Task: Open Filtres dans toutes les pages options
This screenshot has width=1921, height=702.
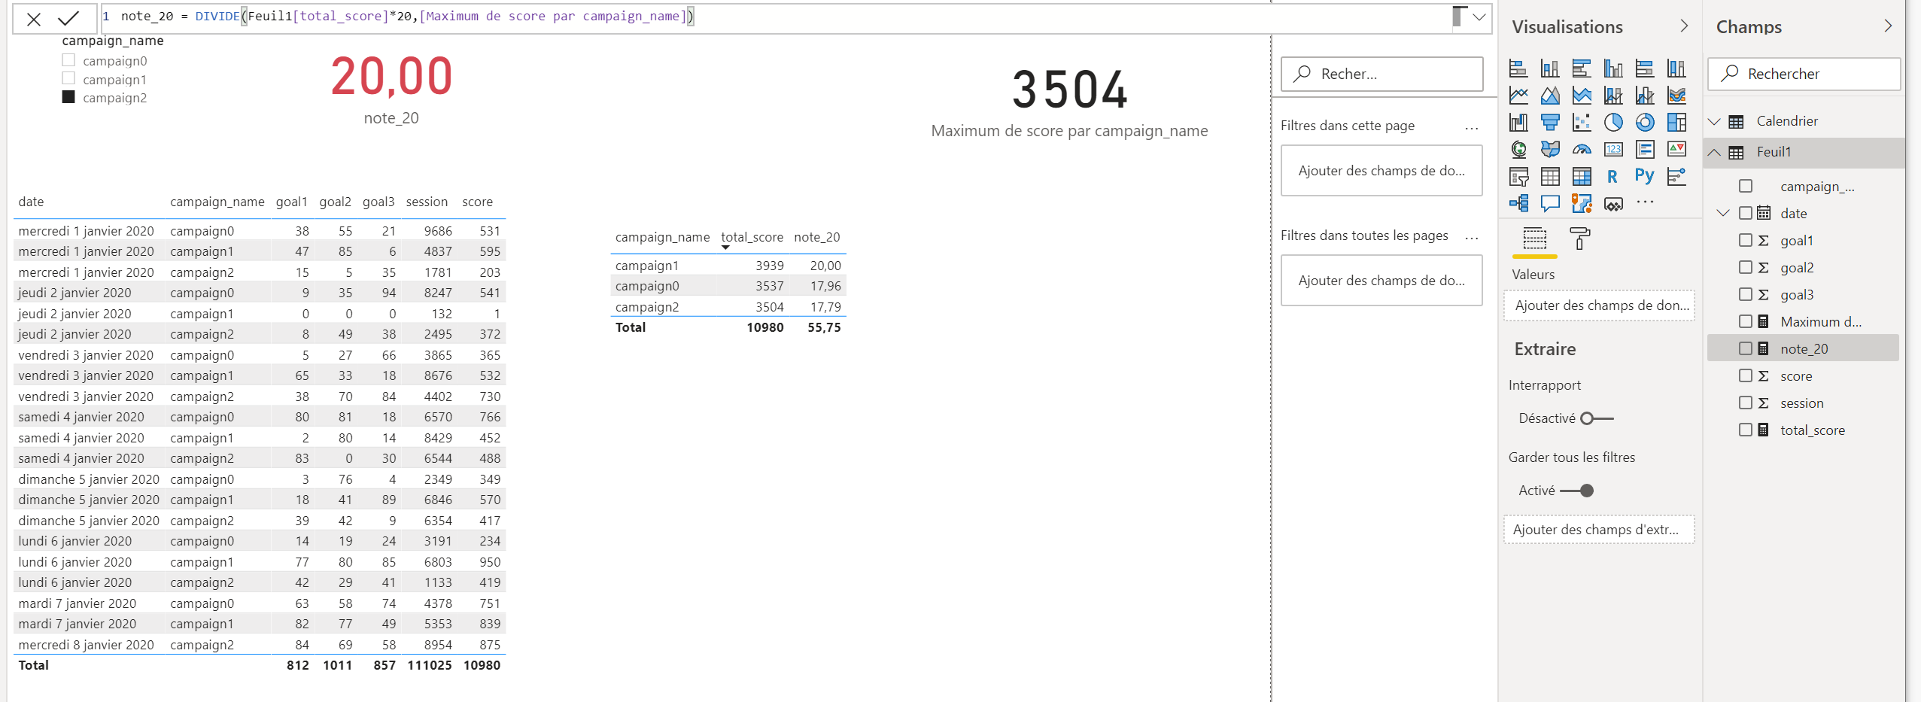Action: tap(1472, 237)
